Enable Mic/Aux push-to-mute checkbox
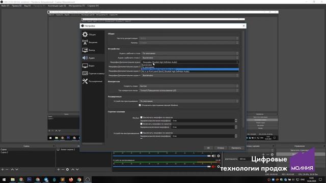 tap(142, 117)
